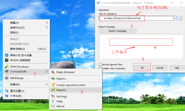Choose 个性化(R) in context menu

(16, 96)
